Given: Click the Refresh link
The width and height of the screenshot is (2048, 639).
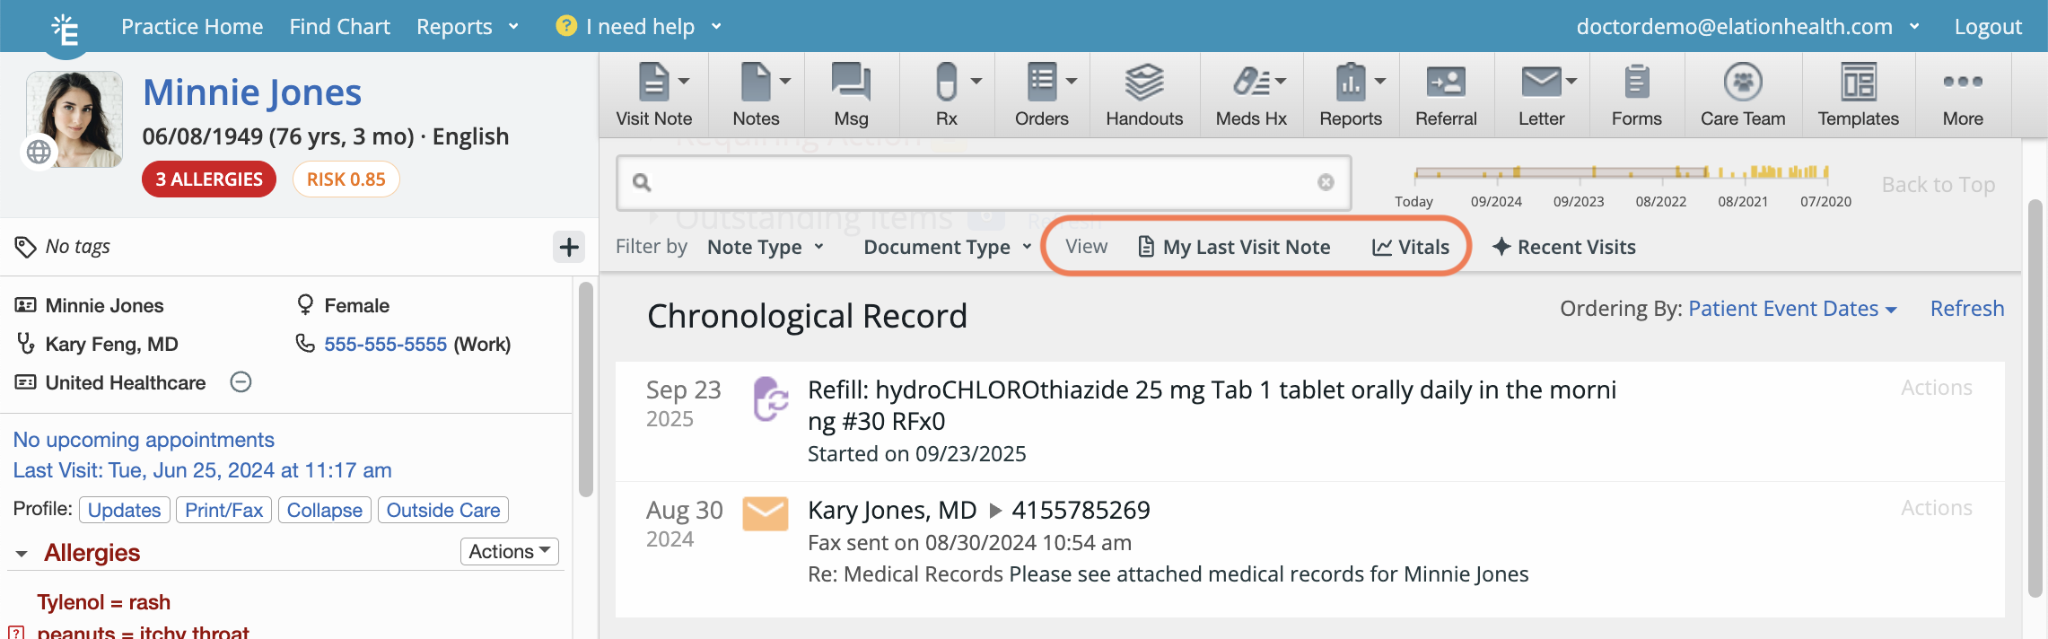Looking at the screenshot, I should pyautogui.click(x=1966, y=309).
